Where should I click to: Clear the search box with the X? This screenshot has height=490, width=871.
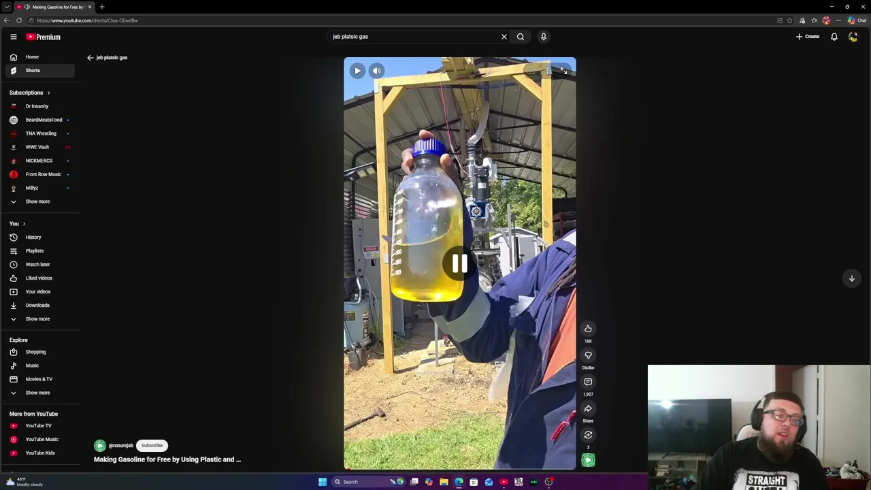coord(504,37)
